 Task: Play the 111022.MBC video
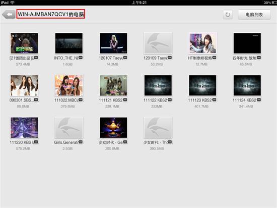pos(68,85)
